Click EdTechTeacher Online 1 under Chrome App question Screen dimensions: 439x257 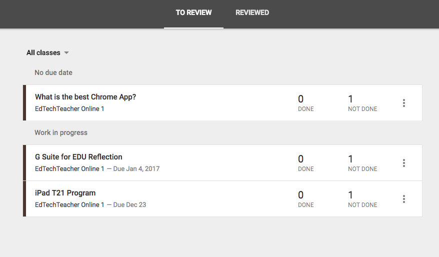click(69, 108)
